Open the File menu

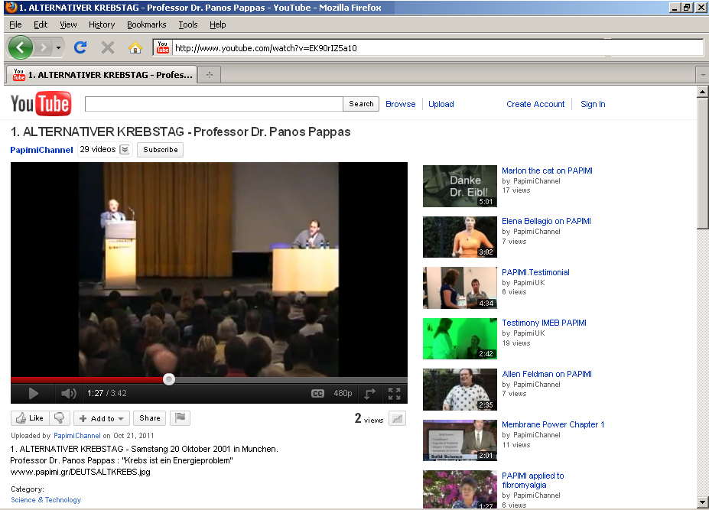pos(15,24)
